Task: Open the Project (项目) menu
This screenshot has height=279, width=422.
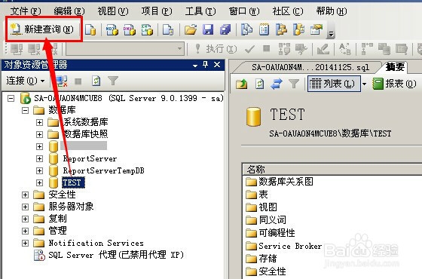Action: (x=157, y=11)
